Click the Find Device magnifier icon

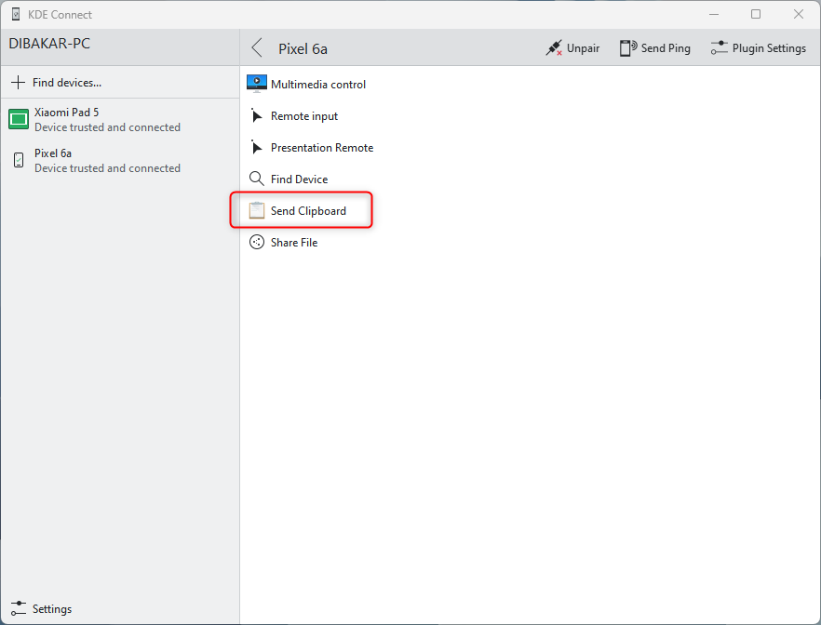[x=257, y=179]
